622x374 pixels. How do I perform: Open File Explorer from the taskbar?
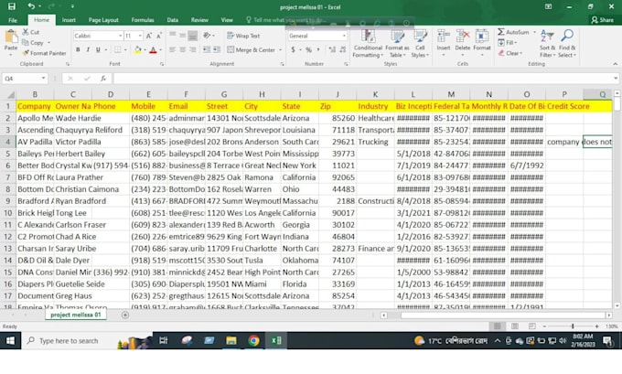(231, 340)
